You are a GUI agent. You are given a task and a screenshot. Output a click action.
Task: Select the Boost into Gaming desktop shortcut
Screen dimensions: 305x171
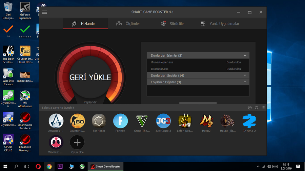pyautogui.click(x=25, y=143)
